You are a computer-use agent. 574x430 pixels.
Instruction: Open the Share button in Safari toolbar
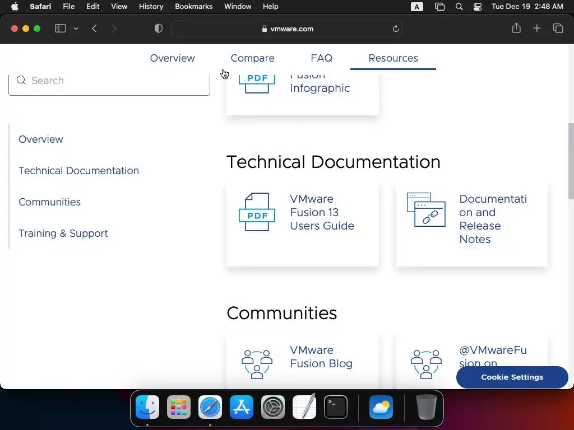pos(516,28)
